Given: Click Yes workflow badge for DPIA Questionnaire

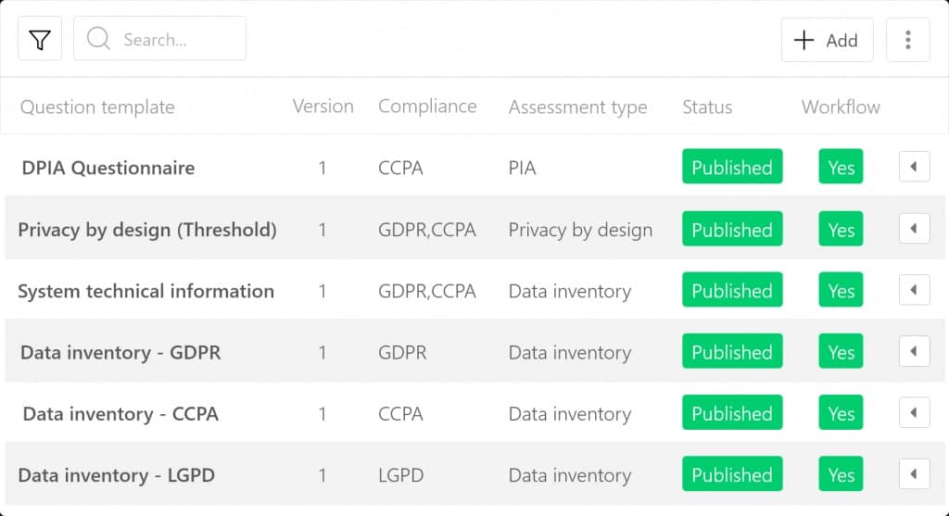Looking at the screenshot, I should pos(841,167).
